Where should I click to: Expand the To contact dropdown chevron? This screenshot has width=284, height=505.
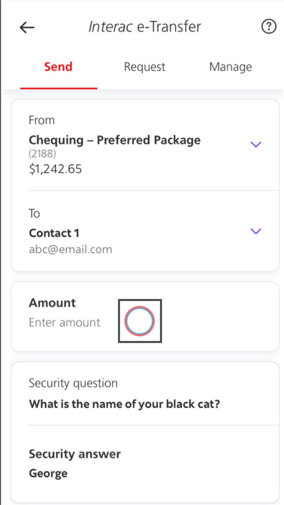click(256, 231)
